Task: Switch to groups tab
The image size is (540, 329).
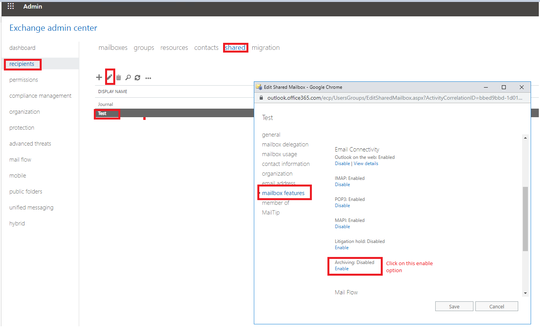Action: pos(144,48)
